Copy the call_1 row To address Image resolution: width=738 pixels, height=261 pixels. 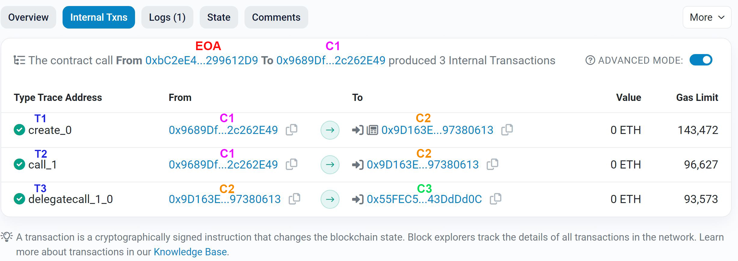click(x=492, y=164)
